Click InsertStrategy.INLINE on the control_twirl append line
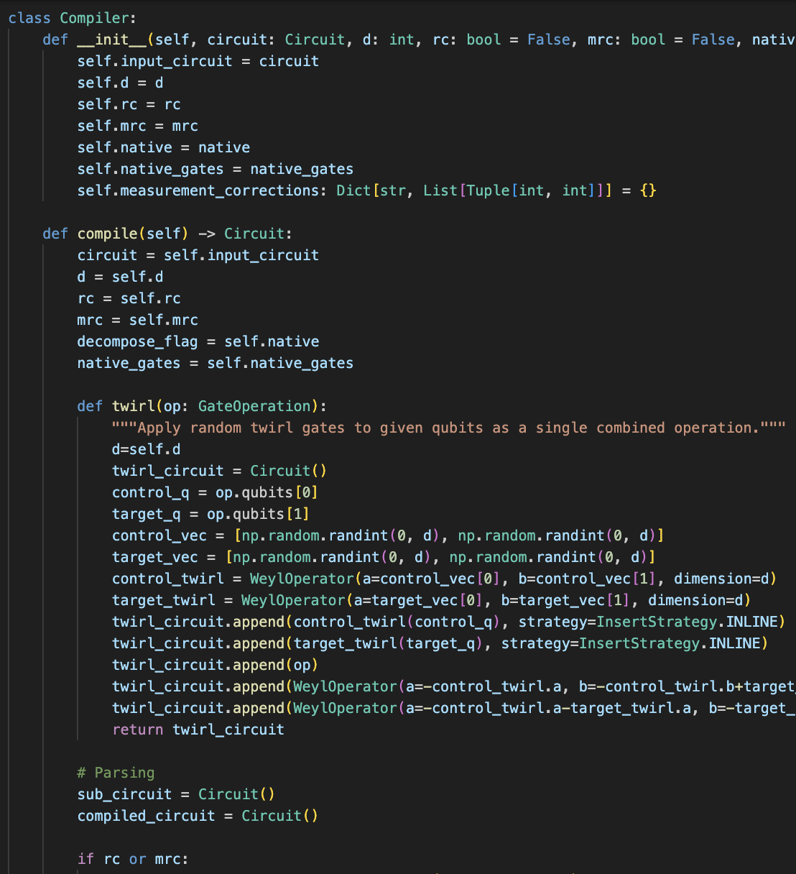 (690, 622)
